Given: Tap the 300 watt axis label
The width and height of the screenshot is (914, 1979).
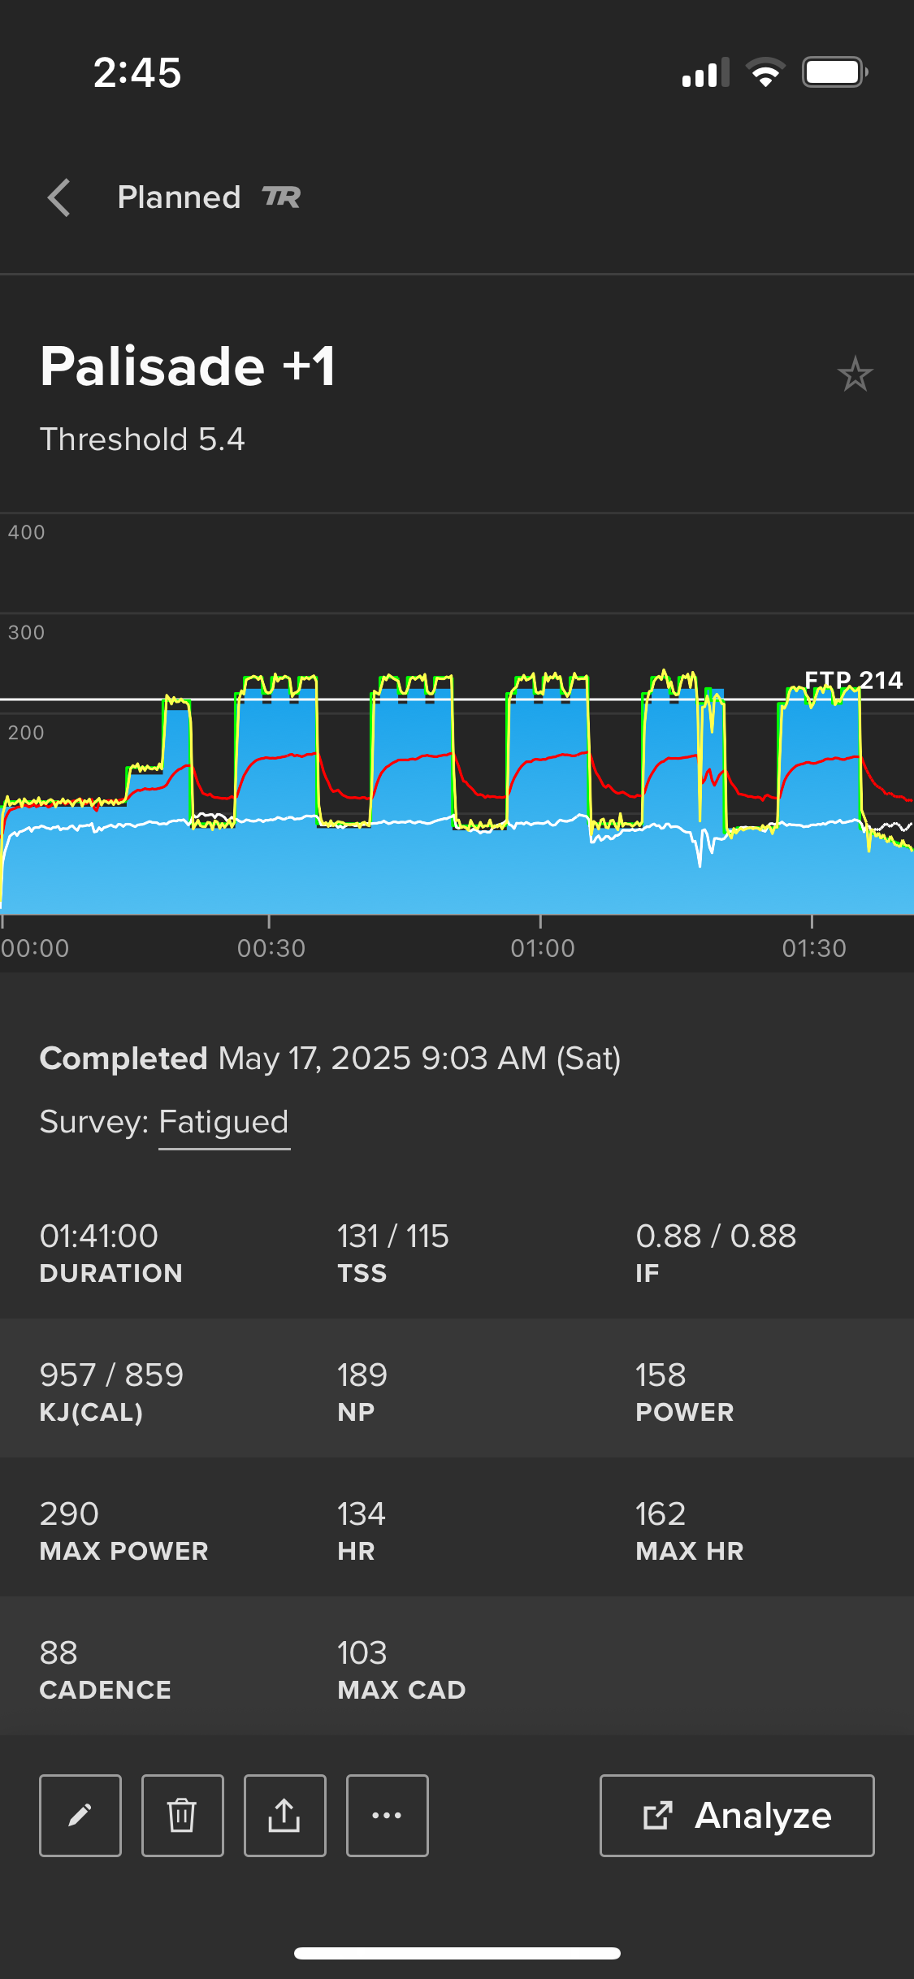Looking at the screenshot, I should pos(26,632).
